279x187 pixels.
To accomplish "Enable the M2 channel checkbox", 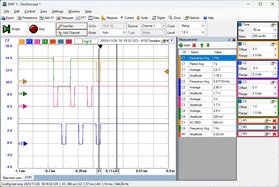I will point(240,127).
